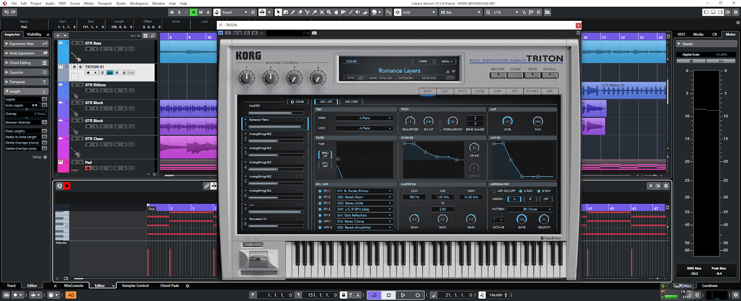Screen dimensions: 741x301
Task: Select the Object Selection arrow tool
Action: (x=278, y=12)
